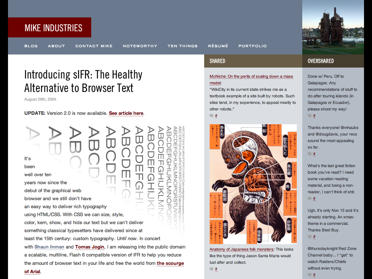Select NOTEWORTHY in the navigation bar
The height and width of the screenshot is (279, 372).
pos(140,46)
